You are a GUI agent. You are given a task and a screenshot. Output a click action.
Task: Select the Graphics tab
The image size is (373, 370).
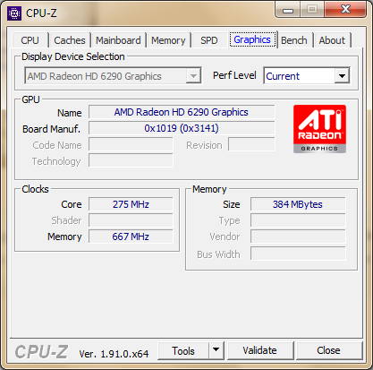pyautogui.click(x=252, y=39)
